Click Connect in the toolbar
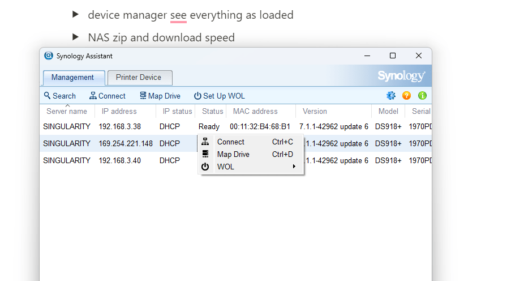524x281 pixels. [x=108, y=96]
